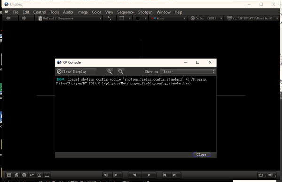Toggle the loop playback mode button

point(261,175)
